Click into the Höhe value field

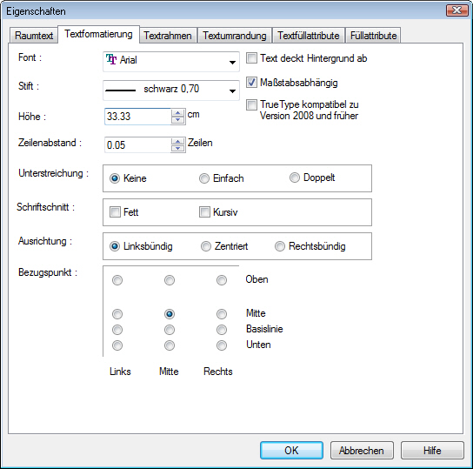coord(137,117)
